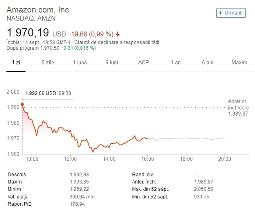255x213 pixels.
Task: Click the 16:00 label on time axis
Action: click(x=147, y=159)
